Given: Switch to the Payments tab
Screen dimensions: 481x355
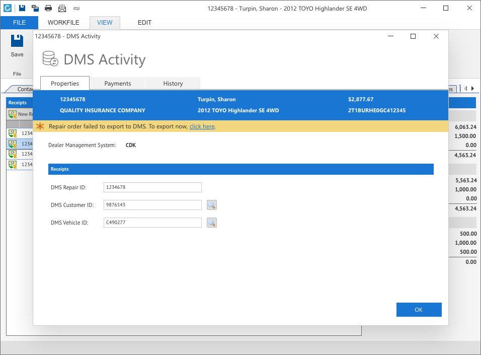Looking at the screenshot, I should click(x=118, y=83).
